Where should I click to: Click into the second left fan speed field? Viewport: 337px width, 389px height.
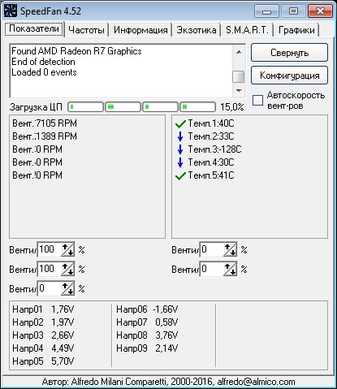tap(50, 269)
